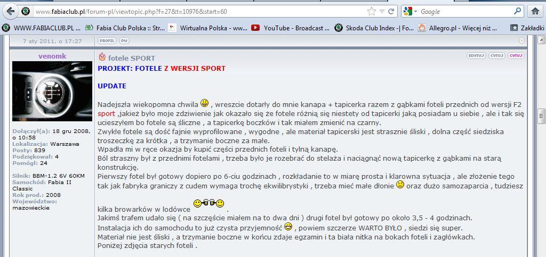The image size is (546, 257).
Task: Click the Skoda site identity icon in address bar
Action: [x=26, y=12]
